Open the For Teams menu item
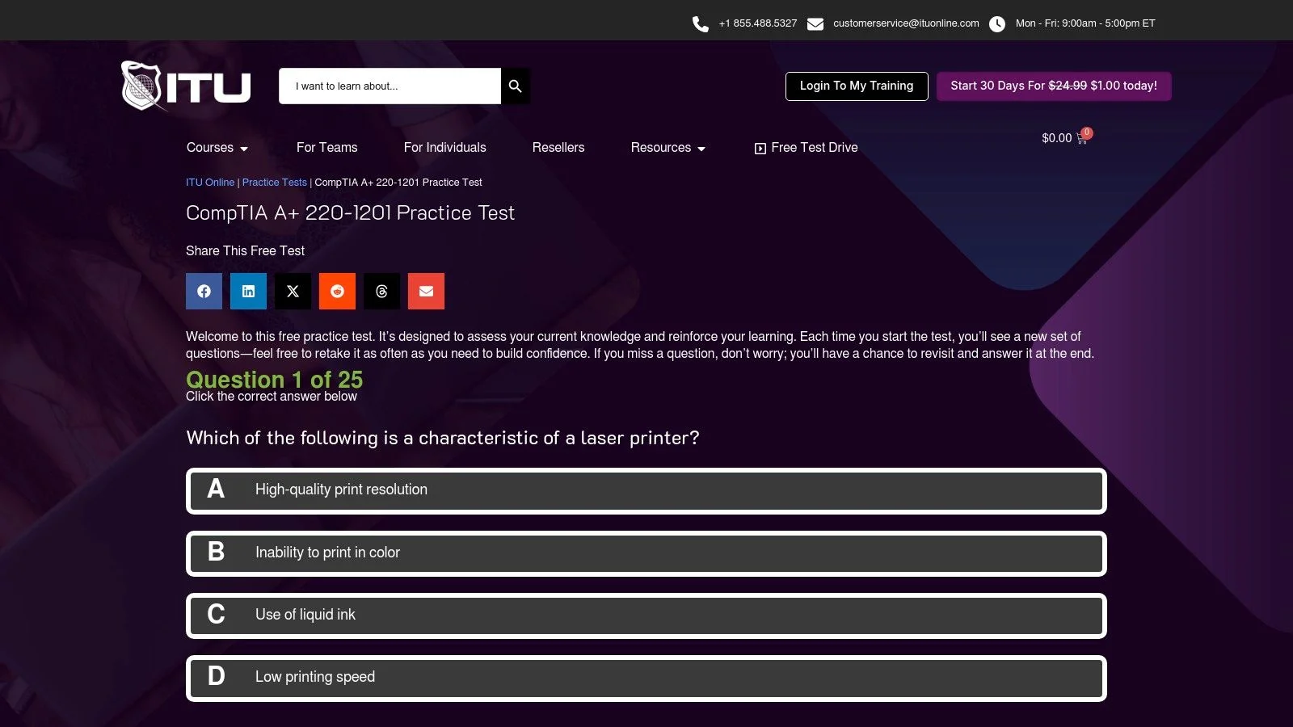Screen dimensions: 1293x727 327,148
